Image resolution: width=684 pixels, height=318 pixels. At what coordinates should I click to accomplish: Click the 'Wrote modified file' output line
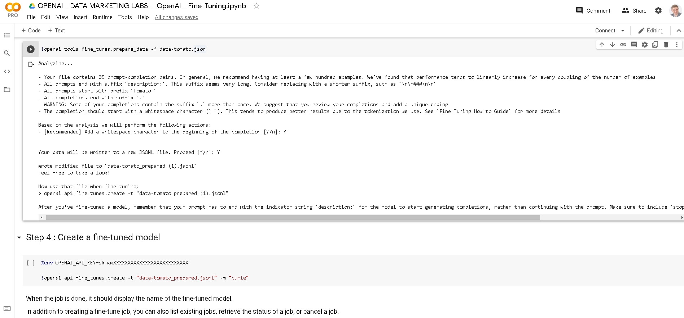(x=117, y=166)
